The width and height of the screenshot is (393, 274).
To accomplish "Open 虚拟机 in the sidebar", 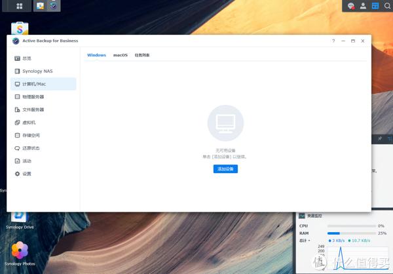I will (43, 123).
